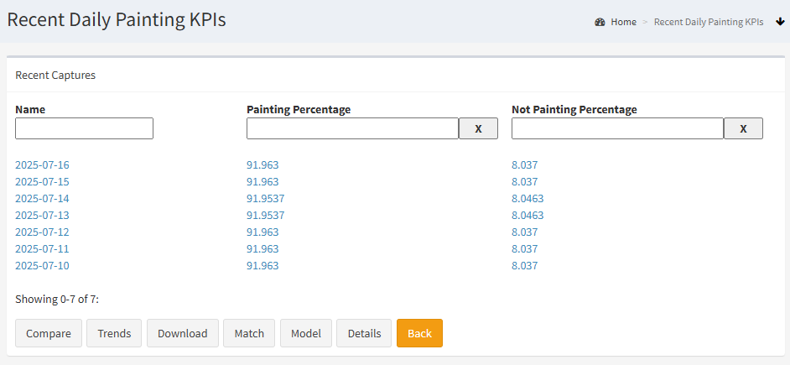Screen dimensions: 790x365
Task: Click the Compare button
Action: 49,333
